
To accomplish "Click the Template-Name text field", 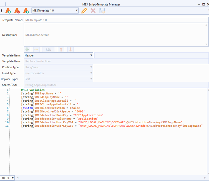I will 116,20.
